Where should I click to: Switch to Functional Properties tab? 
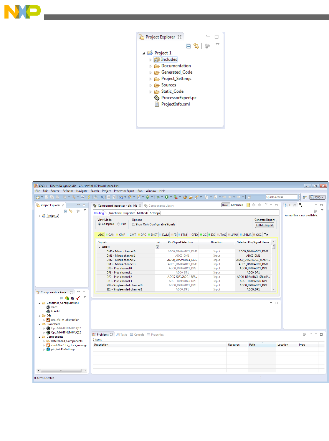point(122,213)
